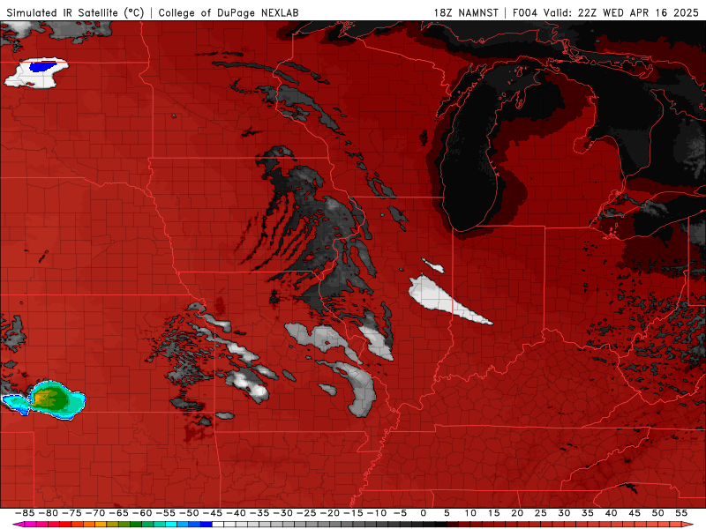Screen dimensions: 706x529
Task: Click the white color bar segment below -45
Action: click(x=218, y=525)
